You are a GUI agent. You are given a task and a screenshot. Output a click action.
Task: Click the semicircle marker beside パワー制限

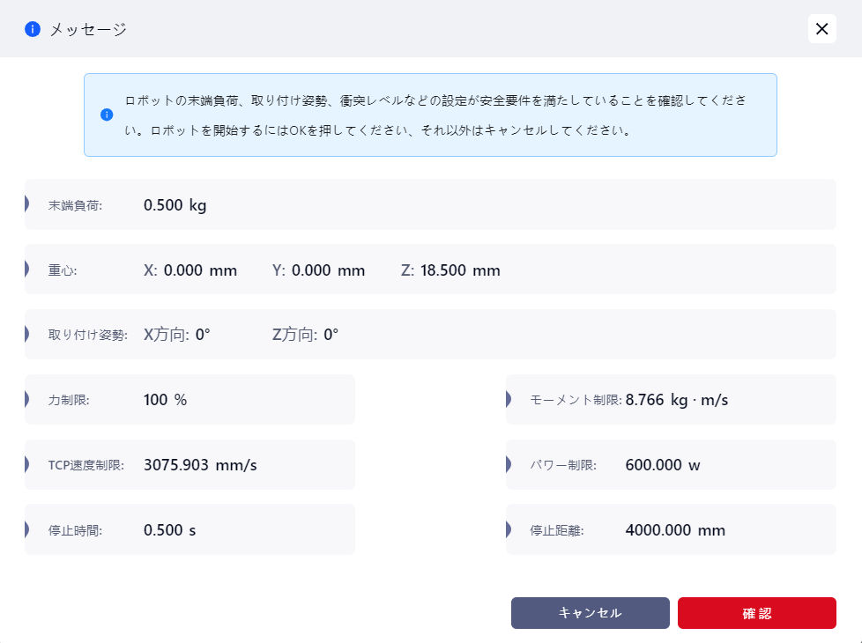(x=509, y=465)
